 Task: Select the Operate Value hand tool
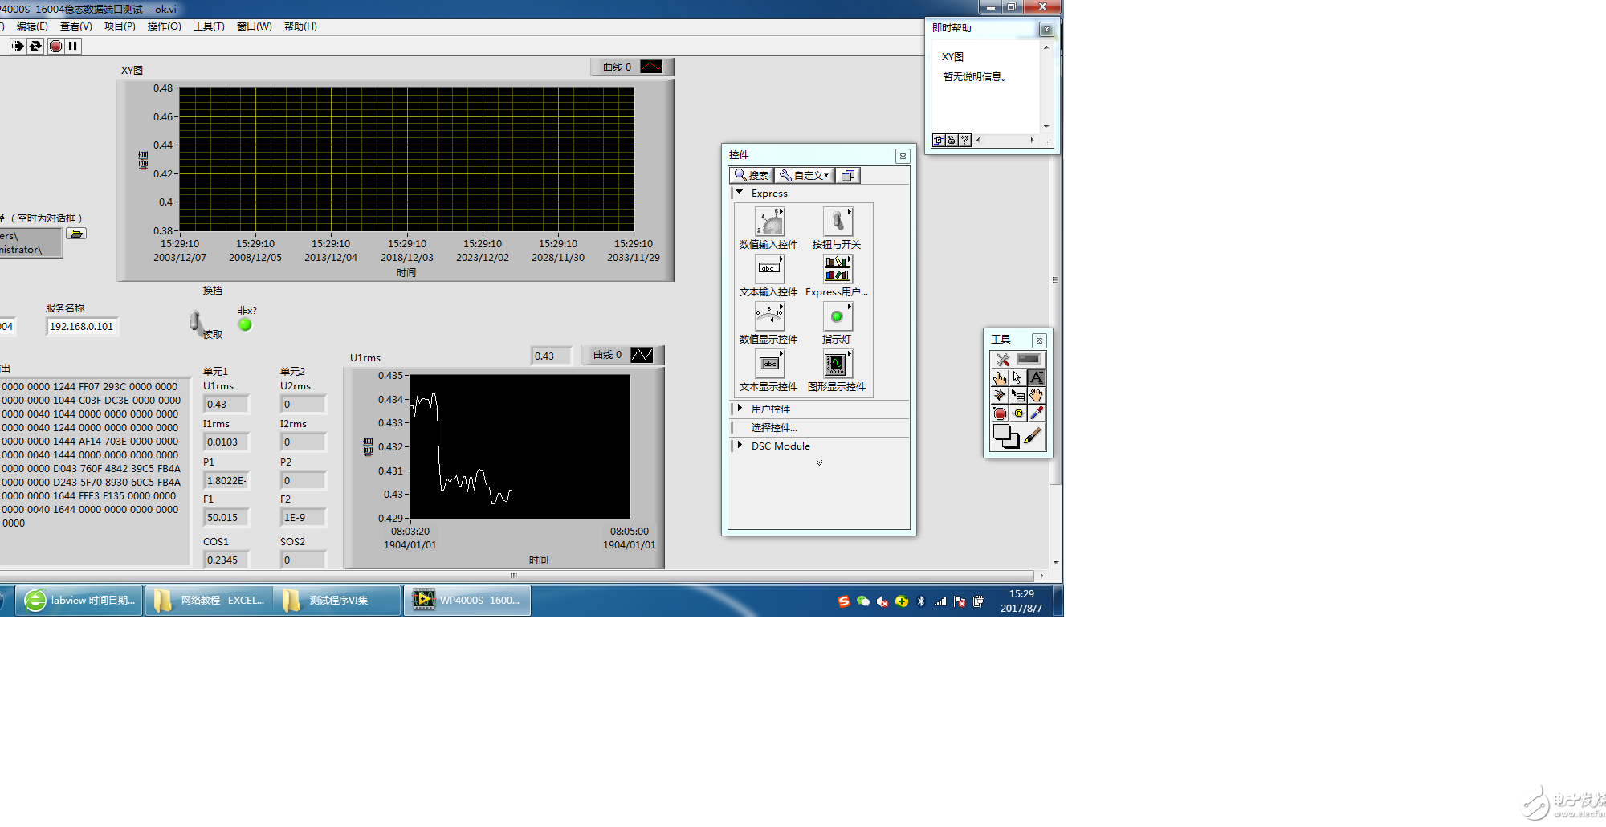click(1000, 378)
